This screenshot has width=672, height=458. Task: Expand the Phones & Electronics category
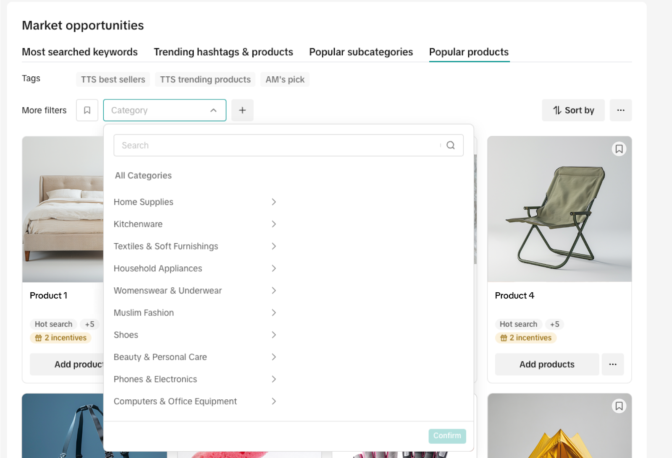155,379
